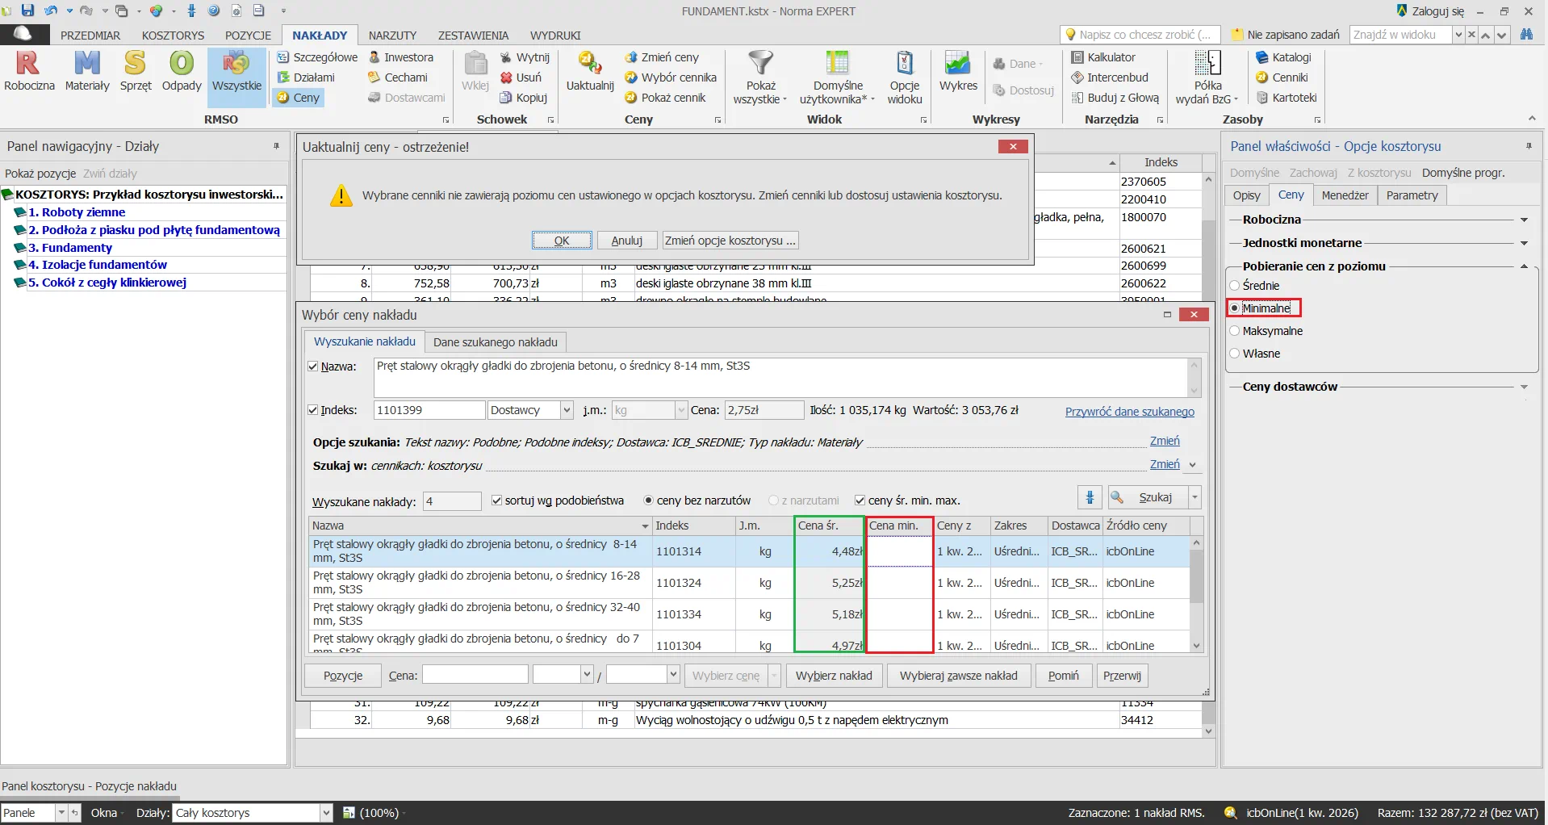Click the Przywróć dane szukanego link
This screenshot has width=1548, height=825.
[1129, 412]
